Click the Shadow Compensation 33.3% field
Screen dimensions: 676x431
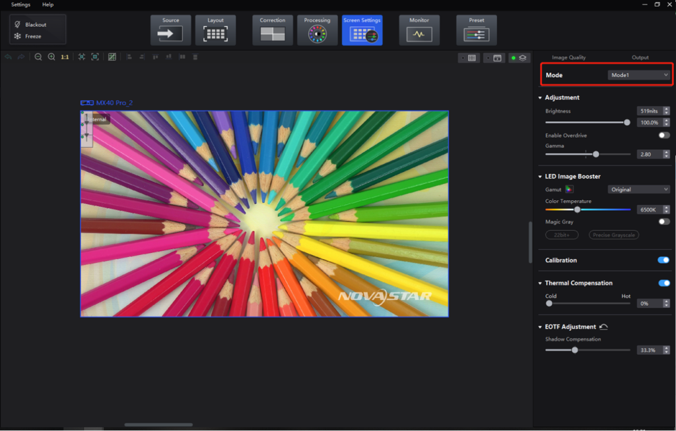(650, 350)
